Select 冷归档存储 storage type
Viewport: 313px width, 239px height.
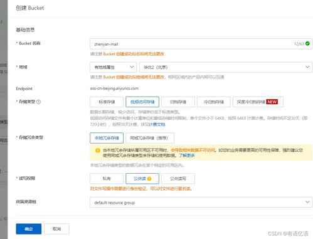pos(214,102)
